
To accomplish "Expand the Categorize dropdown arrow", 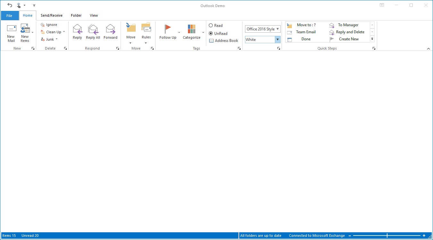I will [203, 32].
